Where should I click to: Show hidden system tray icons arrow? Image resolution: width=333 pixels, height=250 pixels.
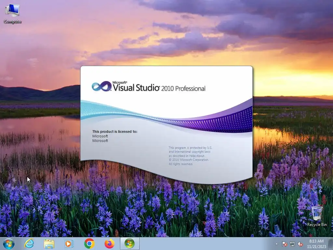click(276, 244)
